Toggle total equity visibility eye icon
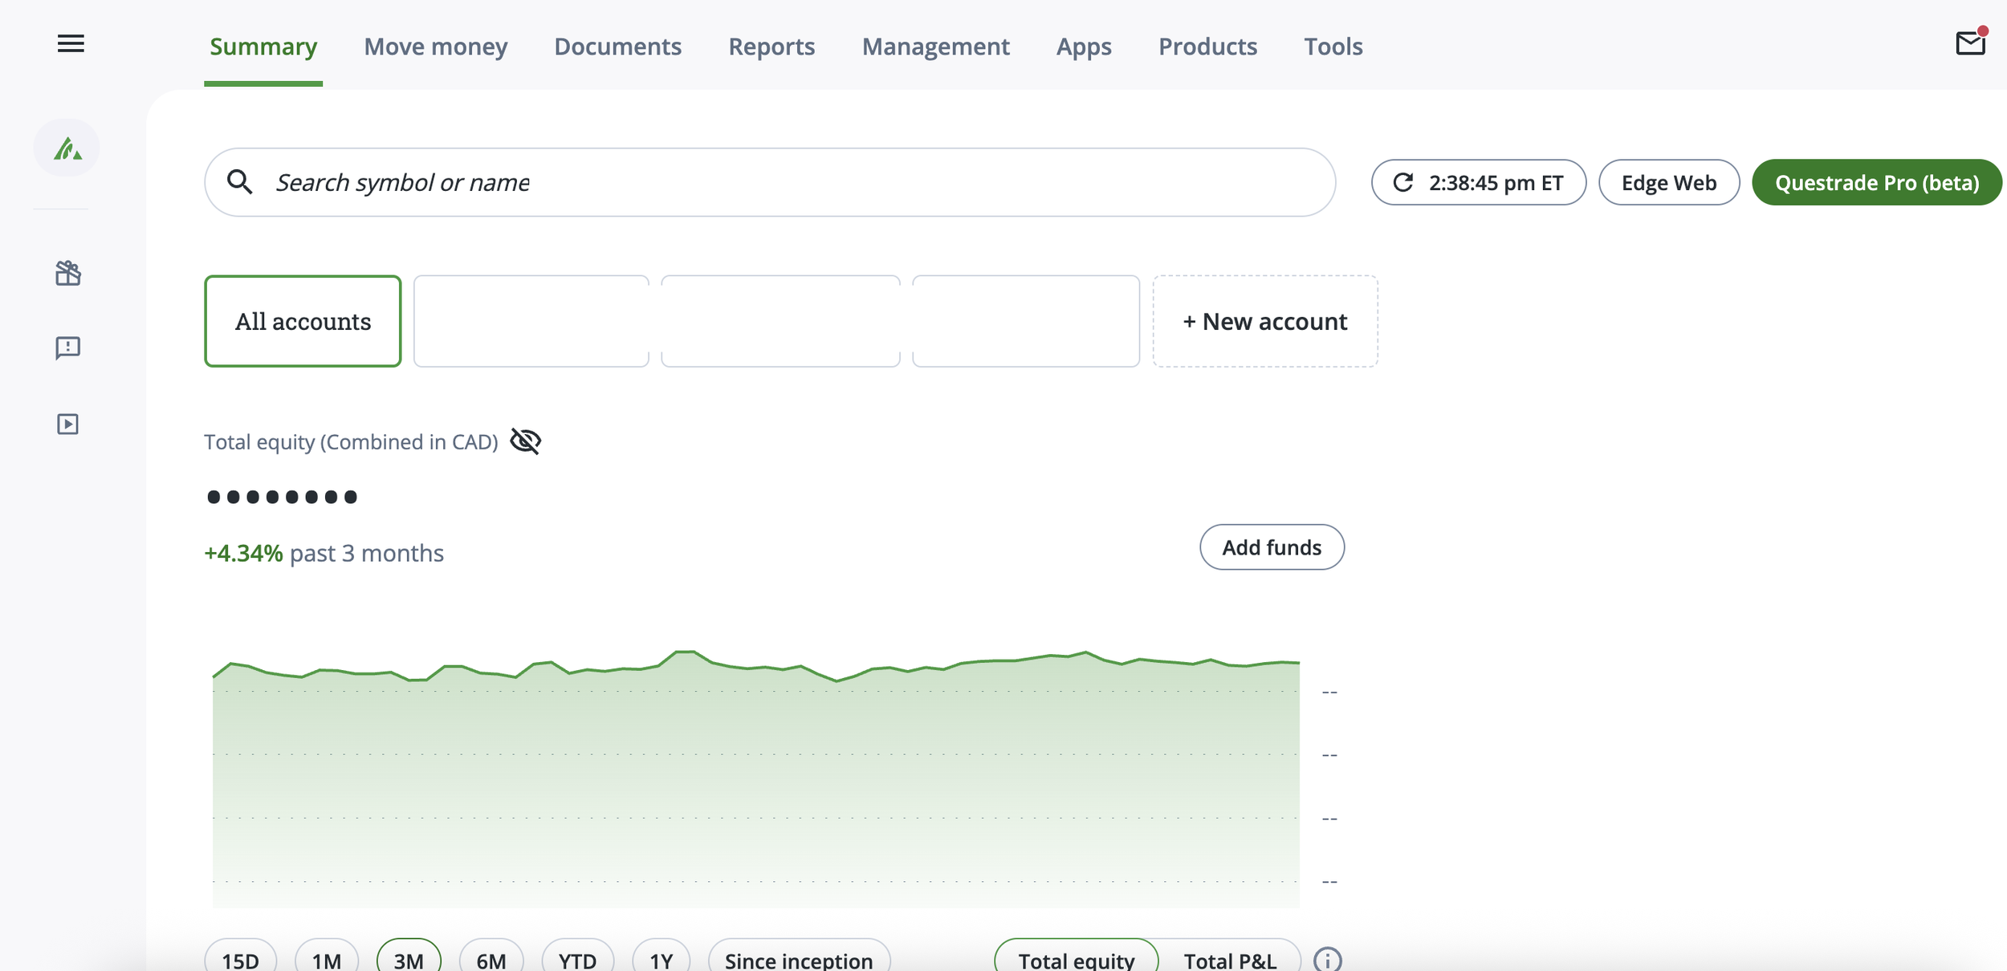 pyautogui.click(x=526, y=441)
